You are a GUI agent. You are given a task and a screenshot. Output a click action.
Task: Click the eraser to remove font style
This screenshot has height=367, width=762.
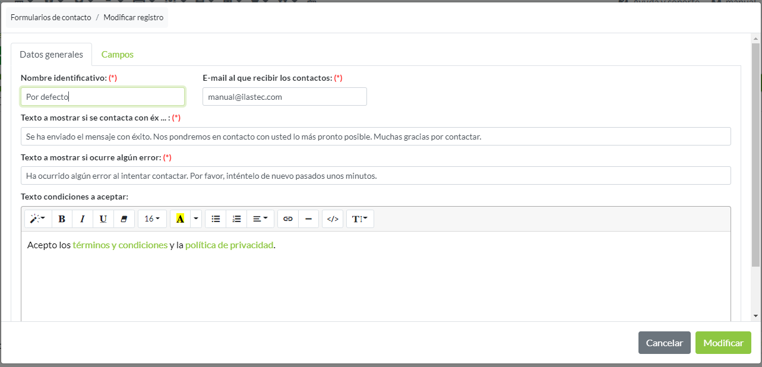point(124,219)
